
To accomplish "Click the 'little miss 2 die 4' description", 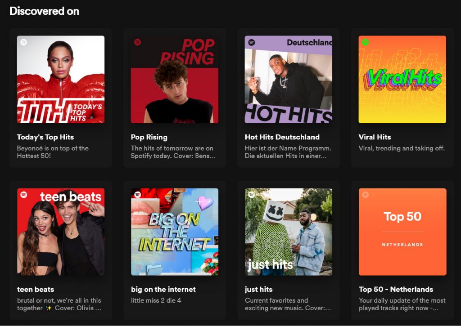I will 156,300.
